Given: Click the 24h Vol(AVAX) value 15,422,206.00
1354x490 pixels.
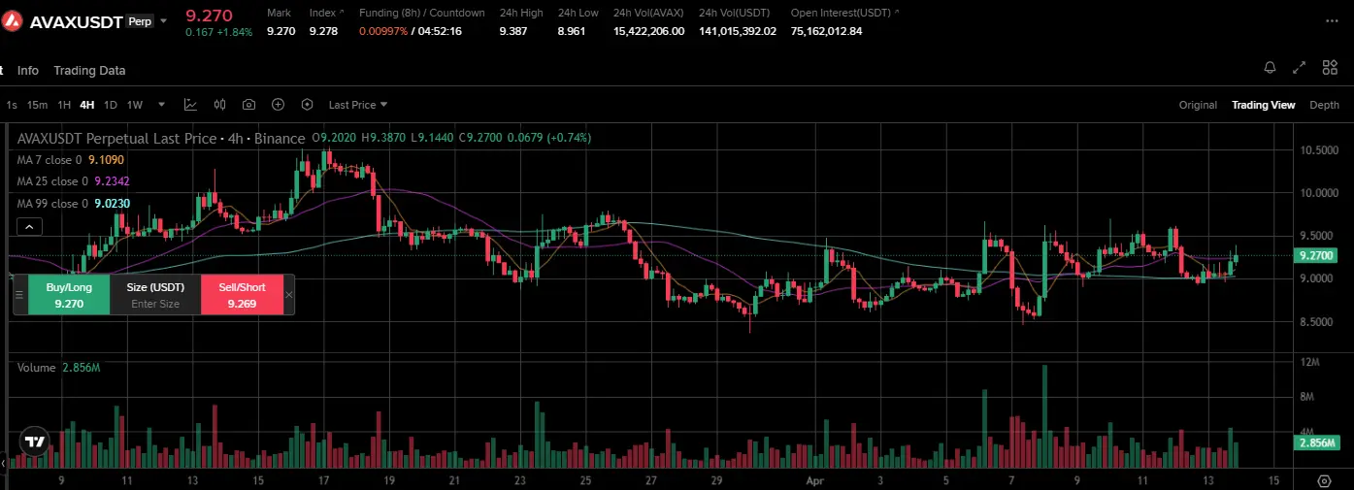Looking at the screenshot, I should [x=649, y=31].
